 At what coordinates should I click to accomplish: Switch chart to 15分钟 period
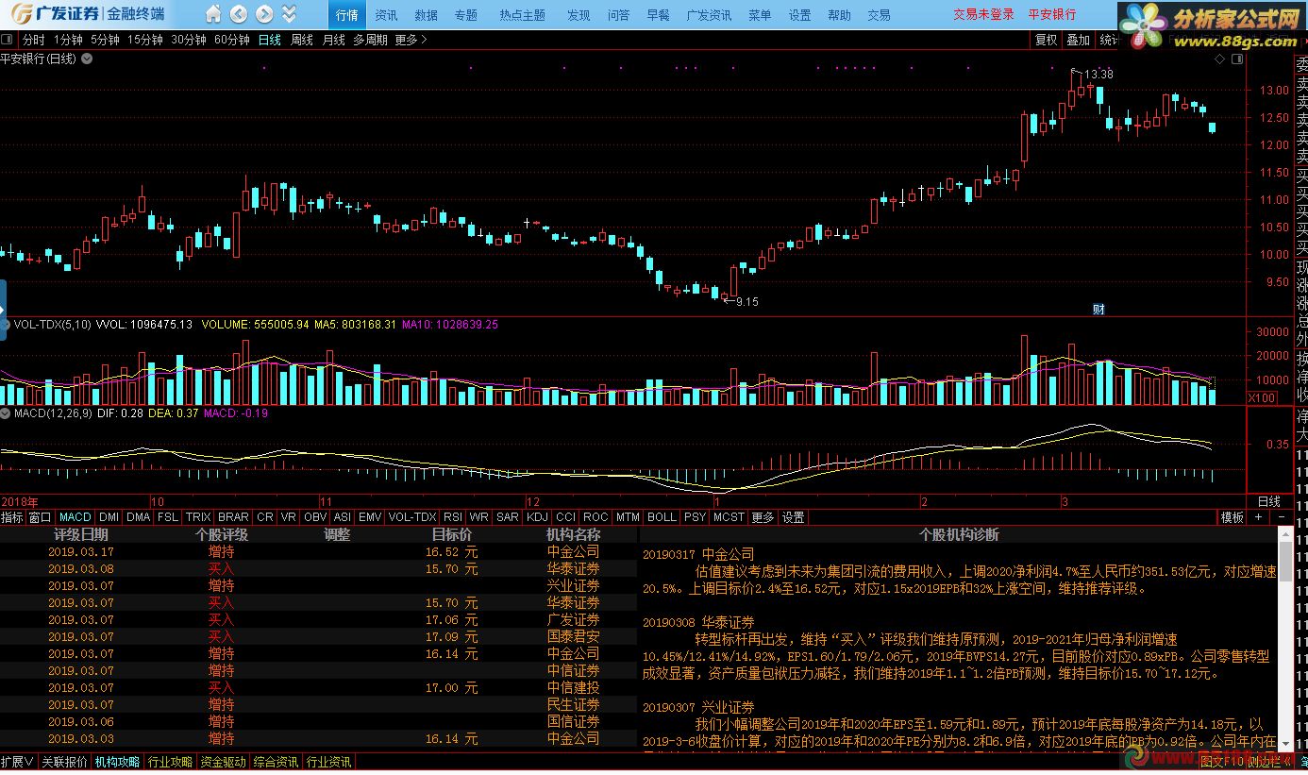[x=145, y=40]
